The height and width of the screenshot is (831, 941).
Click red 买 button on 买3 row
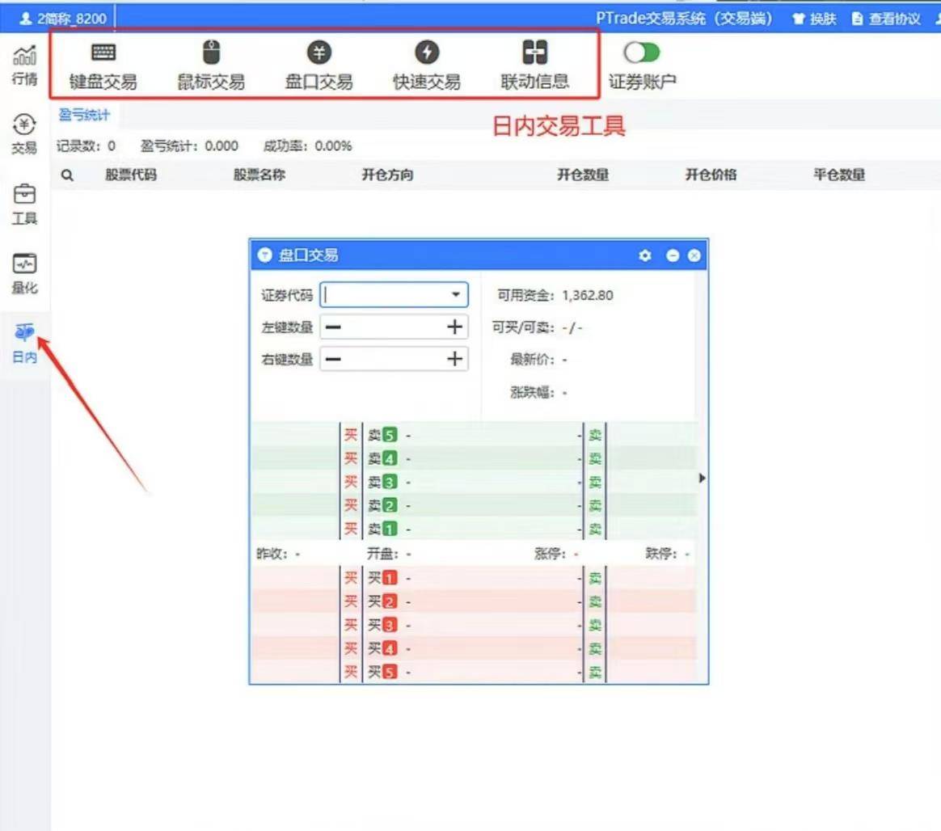coord(351,625)
